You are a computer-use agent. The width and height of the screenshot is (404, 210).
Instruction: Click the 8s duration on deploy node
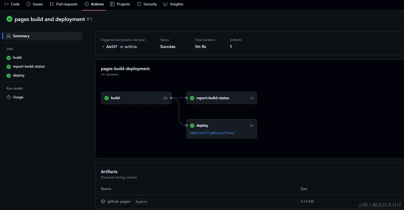pyautogui.click(x=252, y=126)
